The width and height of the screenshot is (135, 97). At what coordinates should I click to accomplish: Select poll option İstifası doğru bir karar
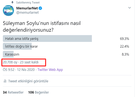click(x=66, y=46)
